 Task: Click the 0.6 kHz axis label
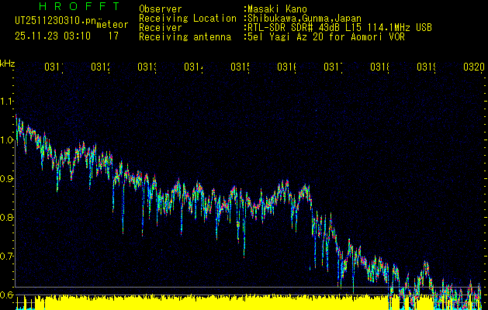[7, 294]
